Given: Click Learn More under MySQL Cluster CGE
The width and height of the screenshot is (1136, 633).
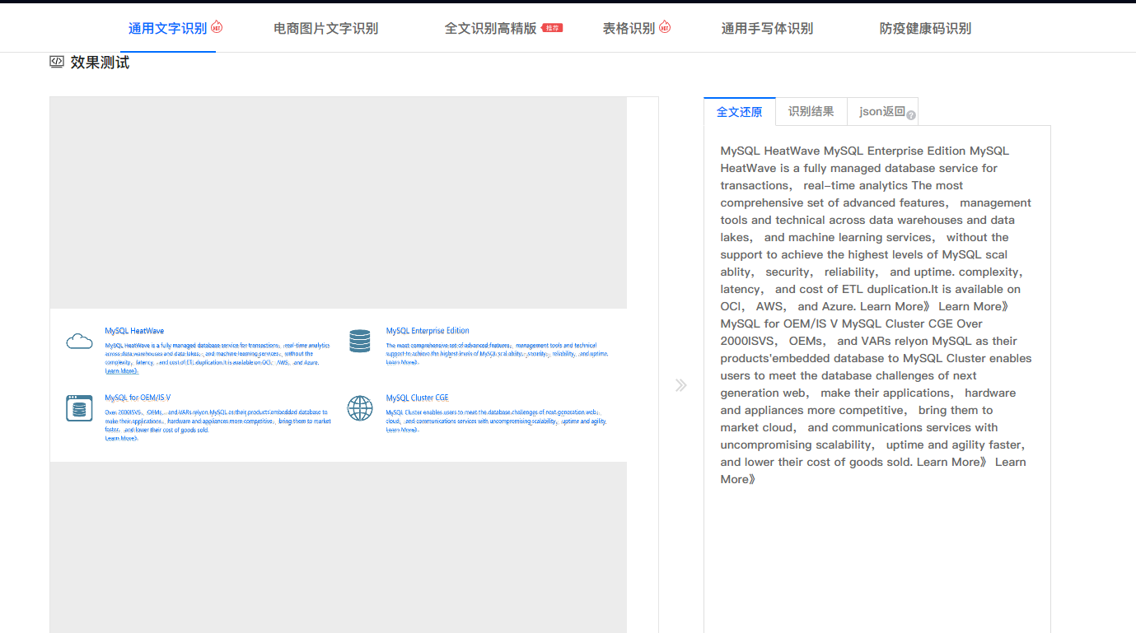Looking at the screenshot, I should coord(402,430).
